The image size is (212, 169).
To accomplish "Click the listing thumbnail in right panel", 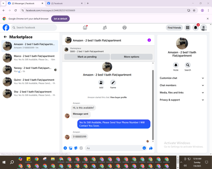I will [182, 44].
